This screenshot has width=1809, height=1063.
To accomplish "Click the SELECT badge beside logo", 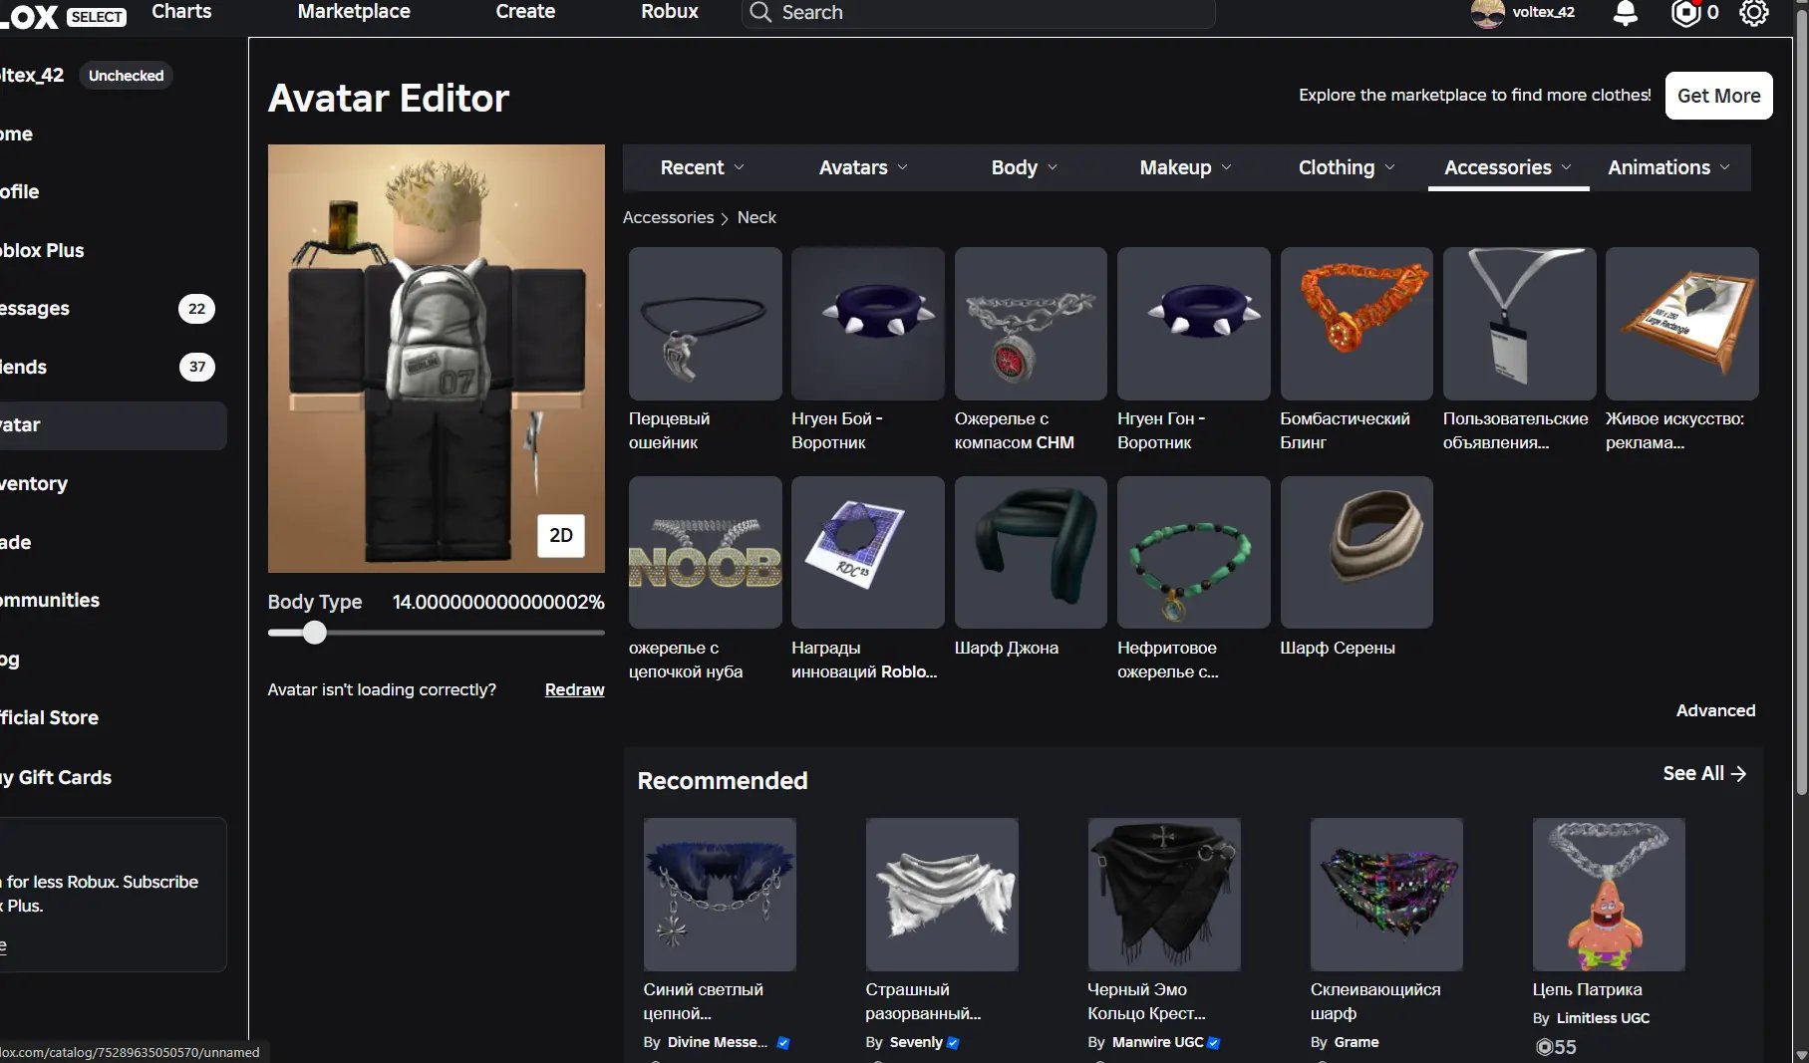I will click(x=97, y=16).
